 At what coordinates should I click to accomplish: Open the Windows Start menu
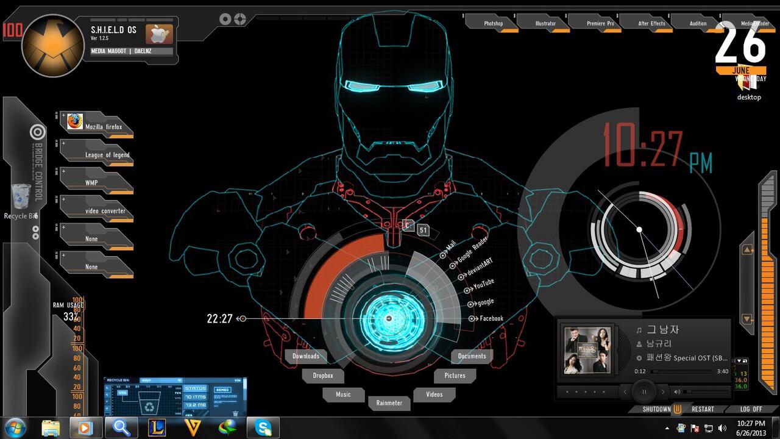pyautogui.click(x=15, y=428)
